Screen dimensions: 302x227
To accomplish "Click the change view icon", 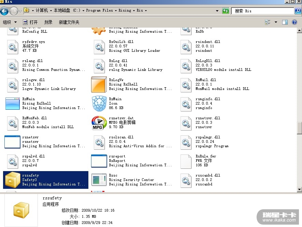I will click(268, 22).
